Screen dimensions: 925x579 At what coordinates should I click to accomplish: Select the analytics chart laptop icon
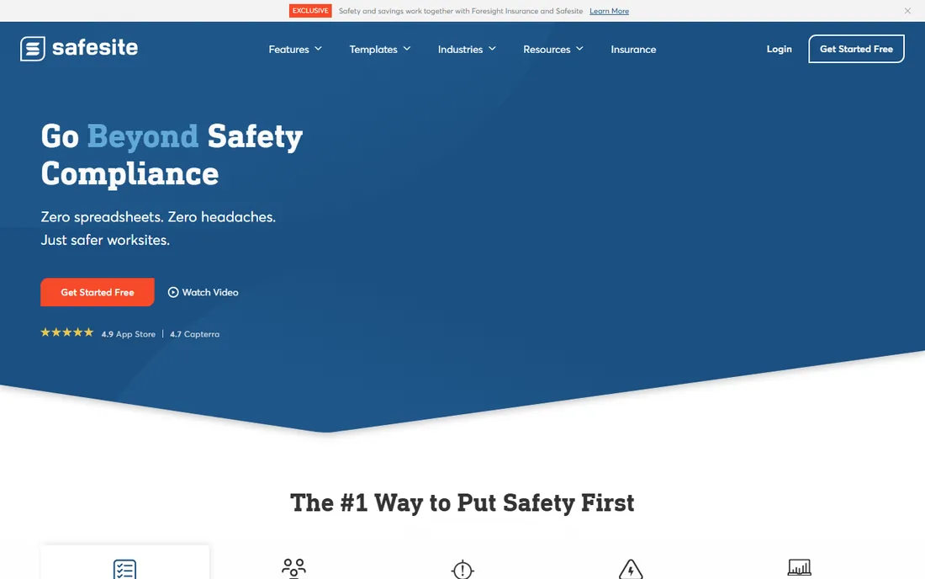click(x=800, y=568)
